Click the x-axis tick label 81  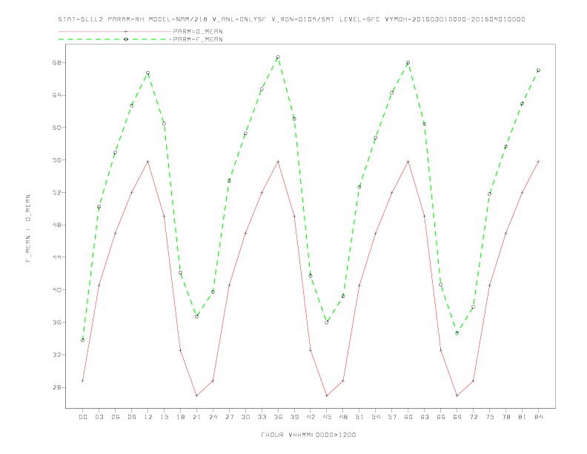(x=523, y=417)
